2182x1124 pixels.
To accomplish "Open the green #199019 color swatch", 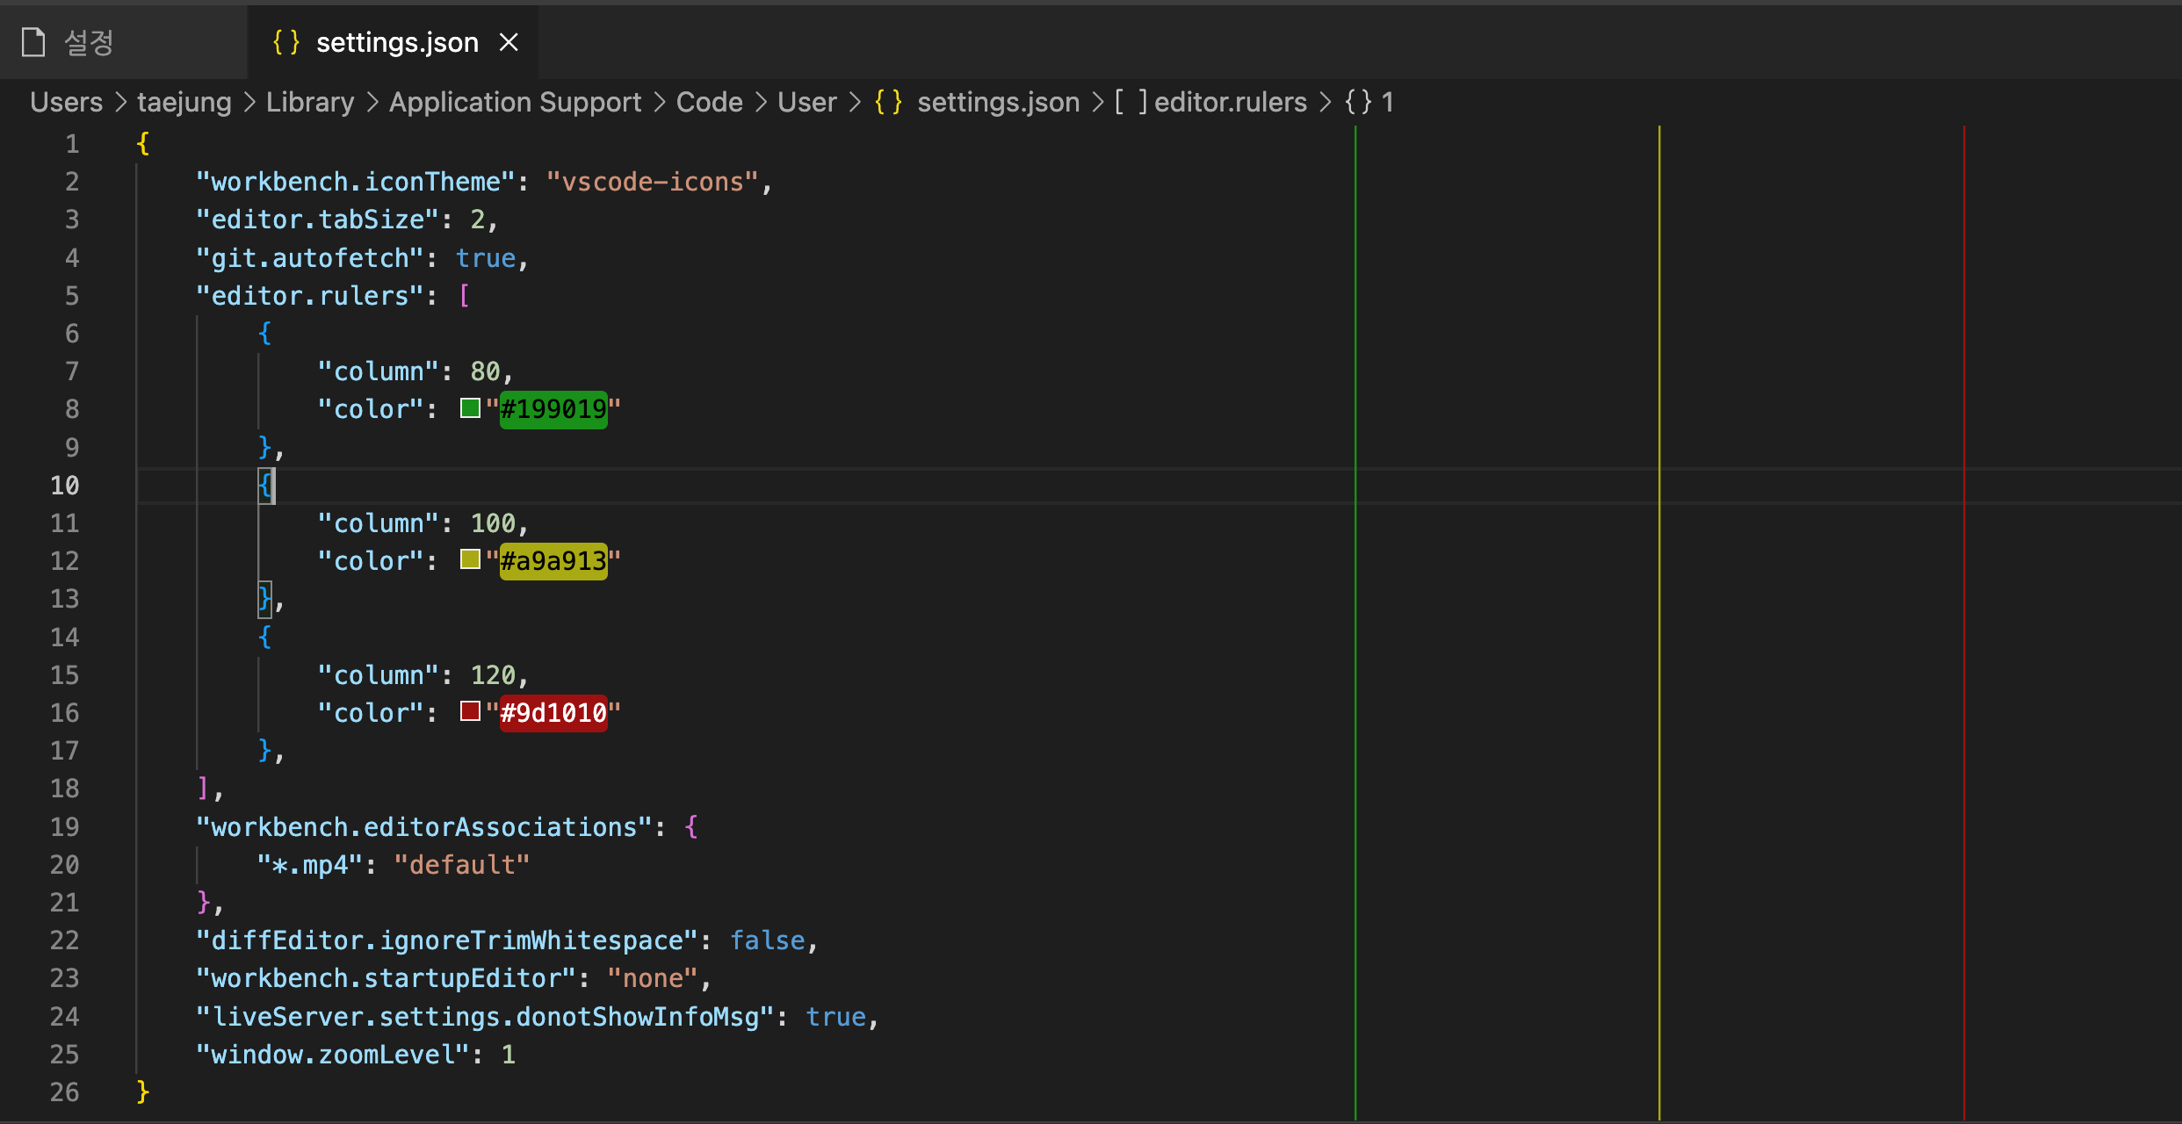I will click(470, 408).
